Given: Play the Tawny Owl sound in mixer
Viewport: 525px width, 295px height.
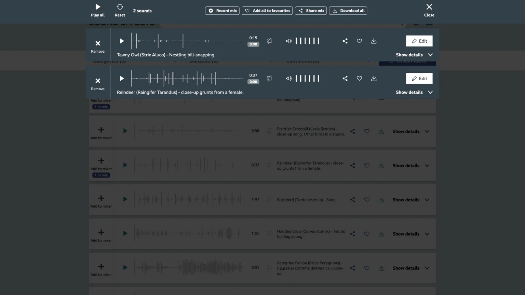Looking at the screenshot, I should [122, 41].
